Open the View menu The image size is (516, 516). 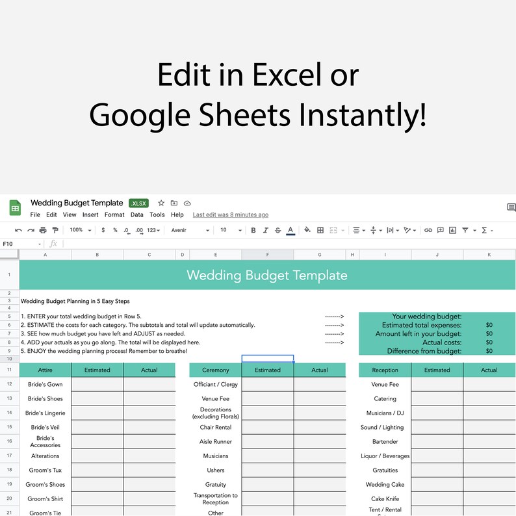point(70,215)
